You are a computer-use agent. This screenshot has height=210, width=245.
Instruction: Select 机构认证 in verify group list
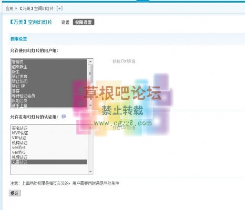point(49,143)
